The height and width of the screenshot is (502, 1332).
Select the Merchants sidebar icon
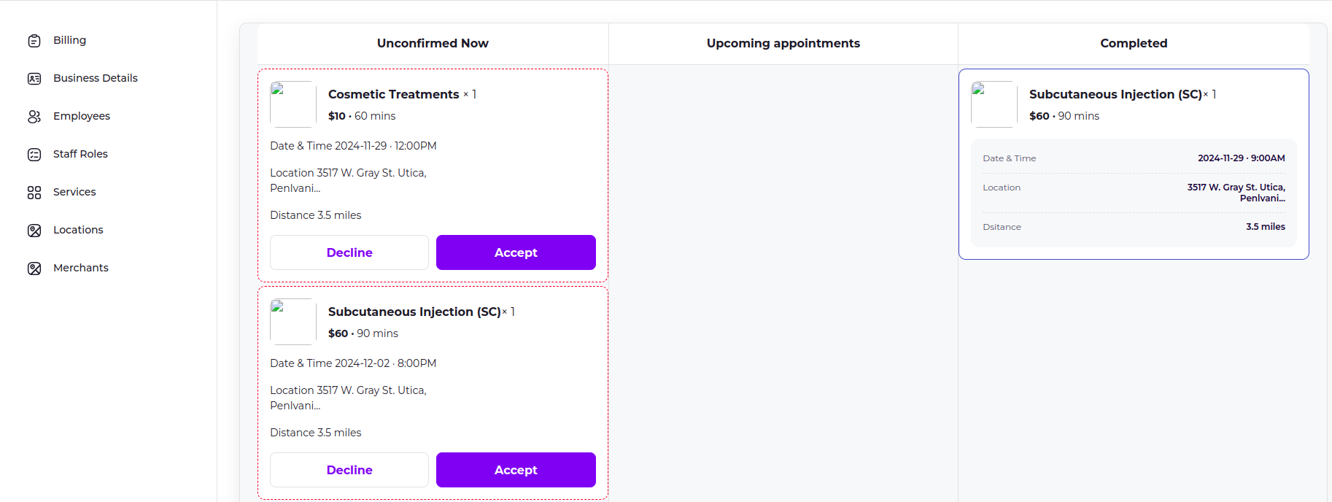click(x=34, y=268)
